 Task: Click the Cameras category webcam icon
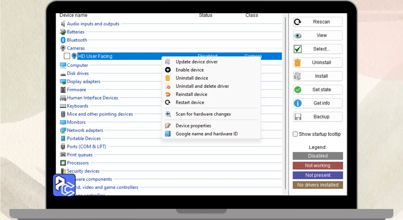pos(63,48)
